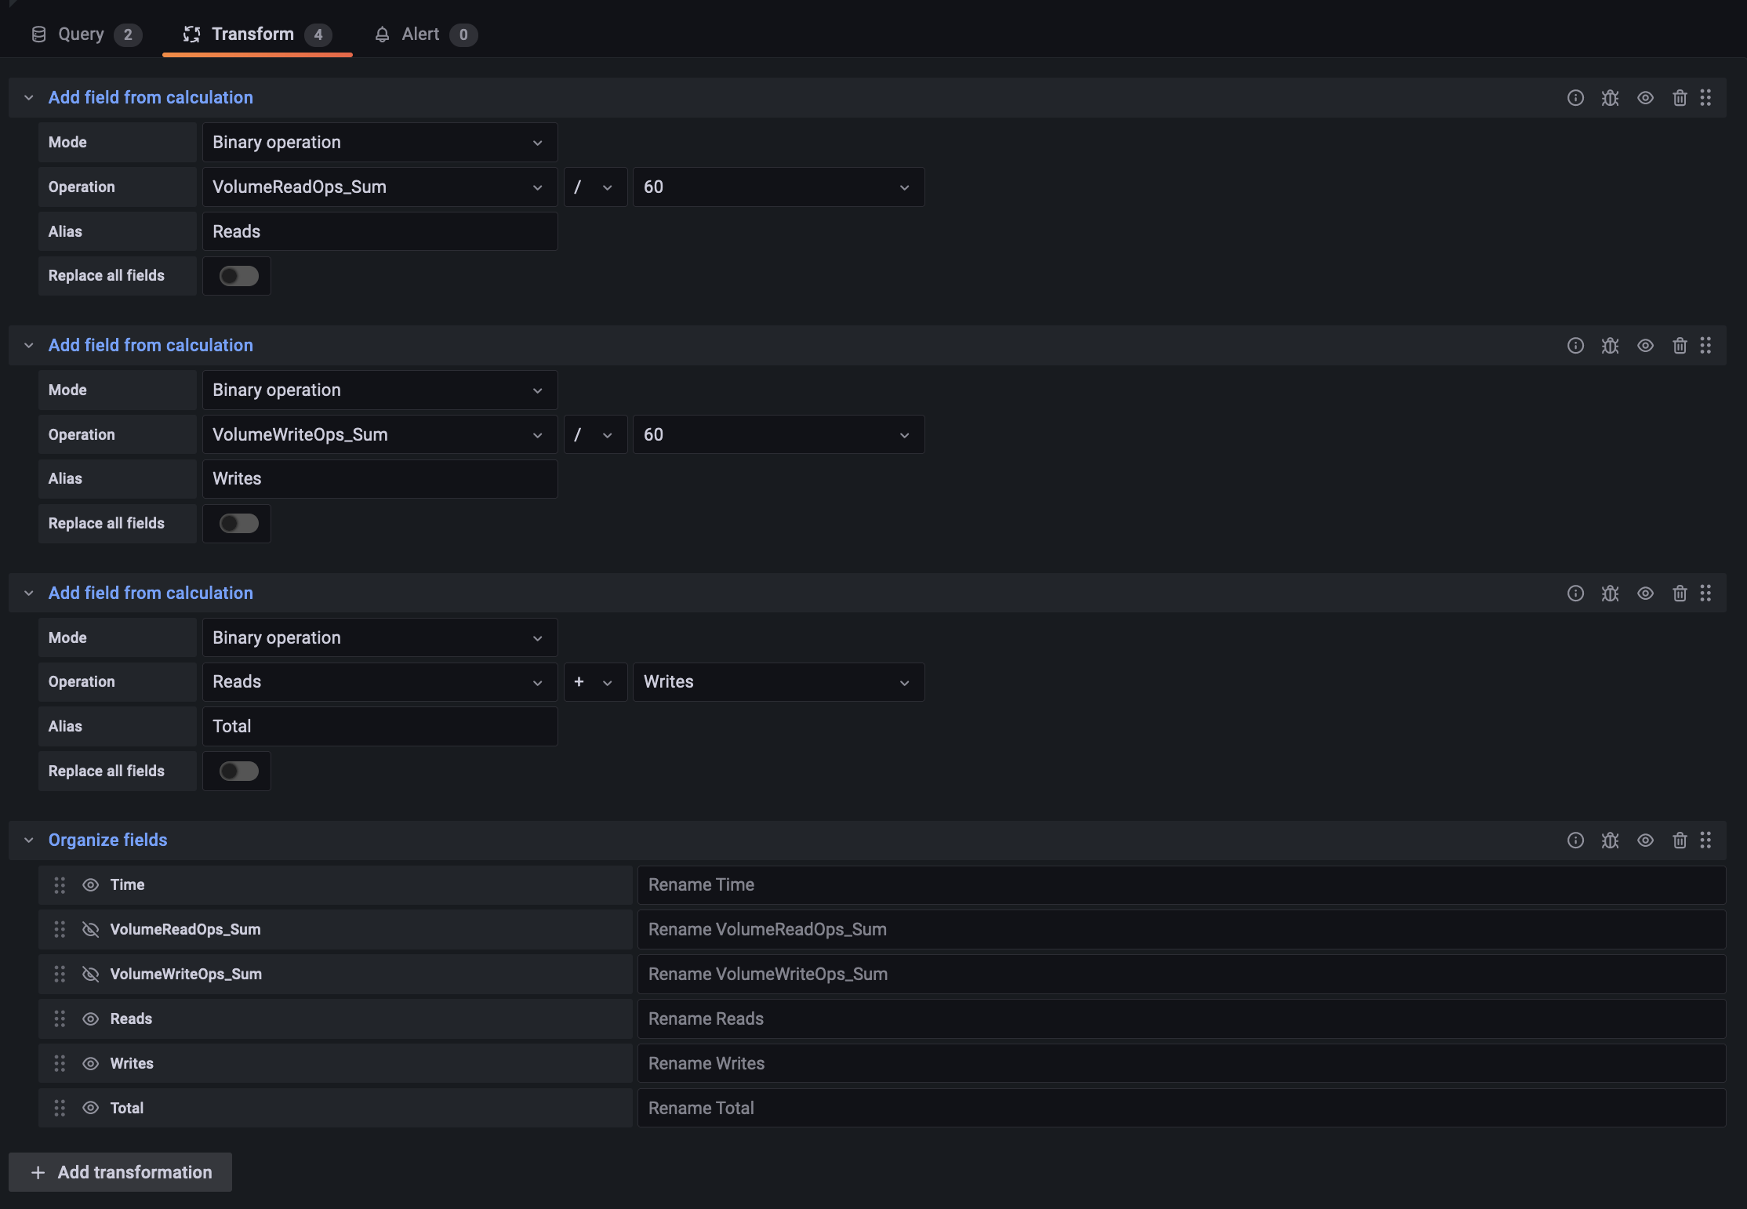The image size is (1747, 1209).
Task: Click the Add transformation button
Action: pos(120,1172)
